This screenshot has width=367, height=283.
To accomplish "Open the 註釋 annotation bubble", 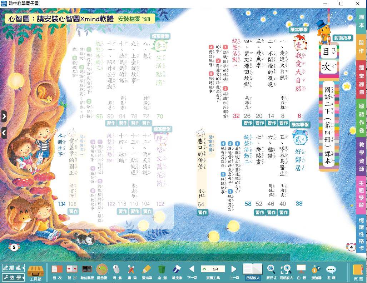I will coord(331,272).
